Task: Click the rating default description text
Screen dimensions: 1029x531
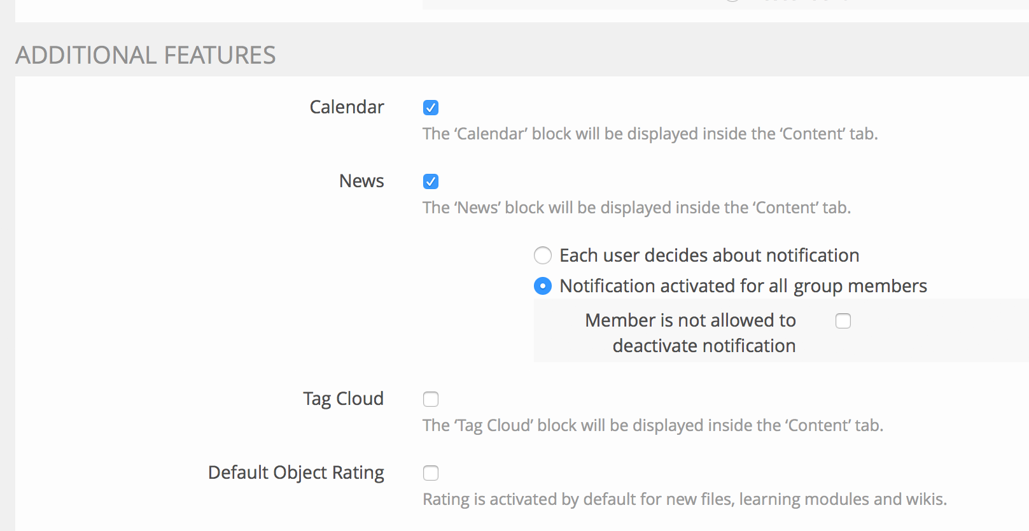Action: point(684,499)
